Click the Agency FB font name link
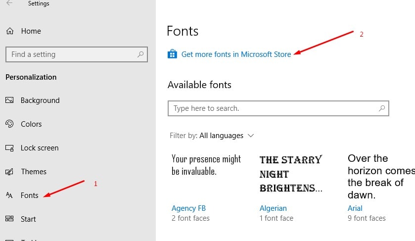 click(188, 208)
